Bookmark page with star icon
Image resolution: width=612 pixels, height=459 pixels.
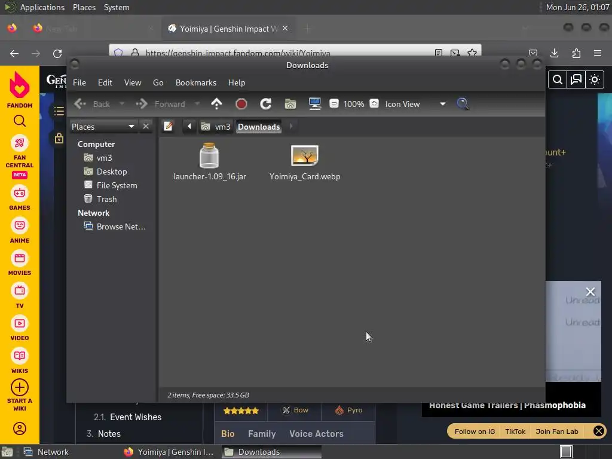pos(472,53)
